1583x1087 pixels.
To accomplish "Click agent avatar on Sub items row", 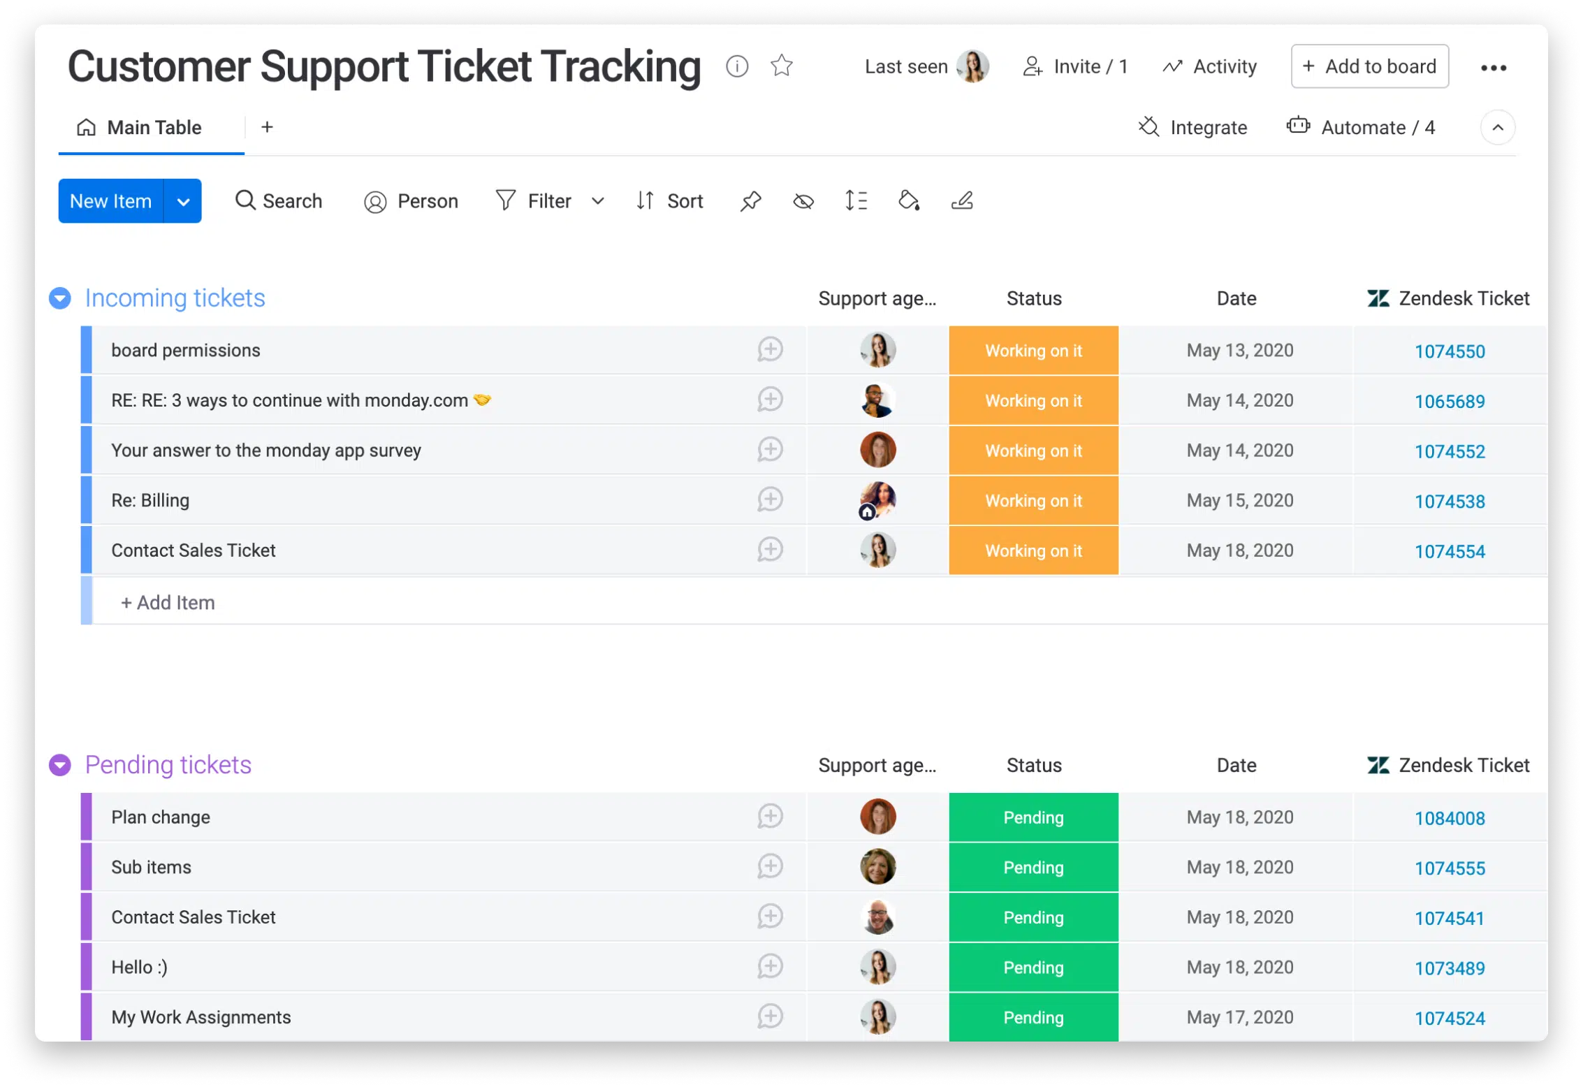I will pyautogui.click(x=877, y=867).
